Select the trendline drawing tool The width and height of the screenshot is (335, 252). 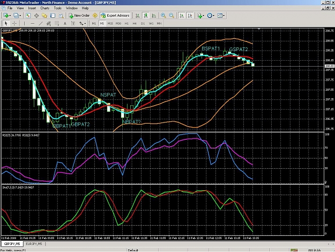pos(40,23)
